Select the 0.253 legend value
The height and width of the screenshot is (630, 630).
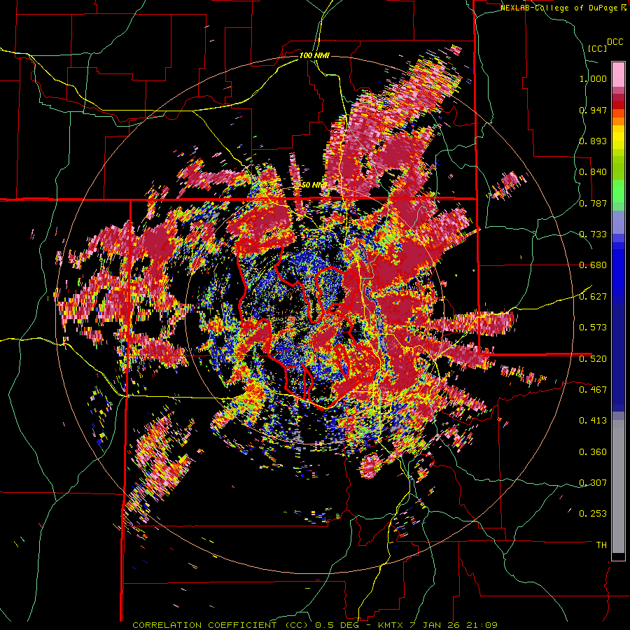[593, 514]
